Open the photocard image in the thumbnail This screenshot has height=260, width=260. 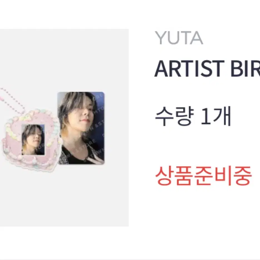81,128
